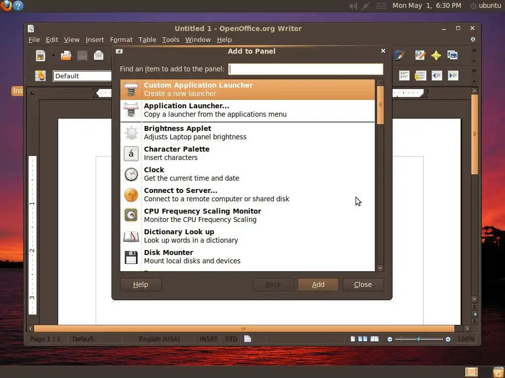This screenshot has height=378, width=505.
Task: Select the Connect to Server globe icon
Action: [x=131, y=195]
